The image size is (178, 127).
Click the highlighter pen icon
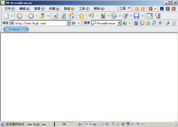(167, 23)
